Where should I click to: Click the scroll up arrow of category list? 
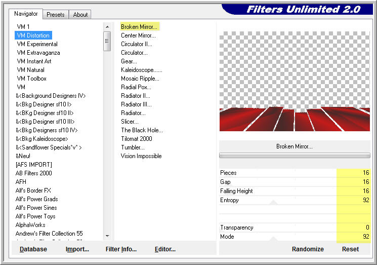click(107, 27)
